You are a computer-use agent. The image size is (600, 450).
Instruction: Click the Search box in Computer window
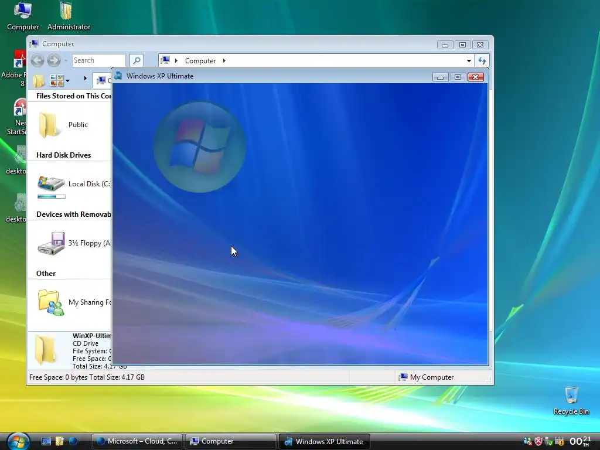click(98, 60)
